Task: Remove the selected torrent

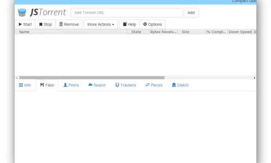Action: [x=69, y=24]
